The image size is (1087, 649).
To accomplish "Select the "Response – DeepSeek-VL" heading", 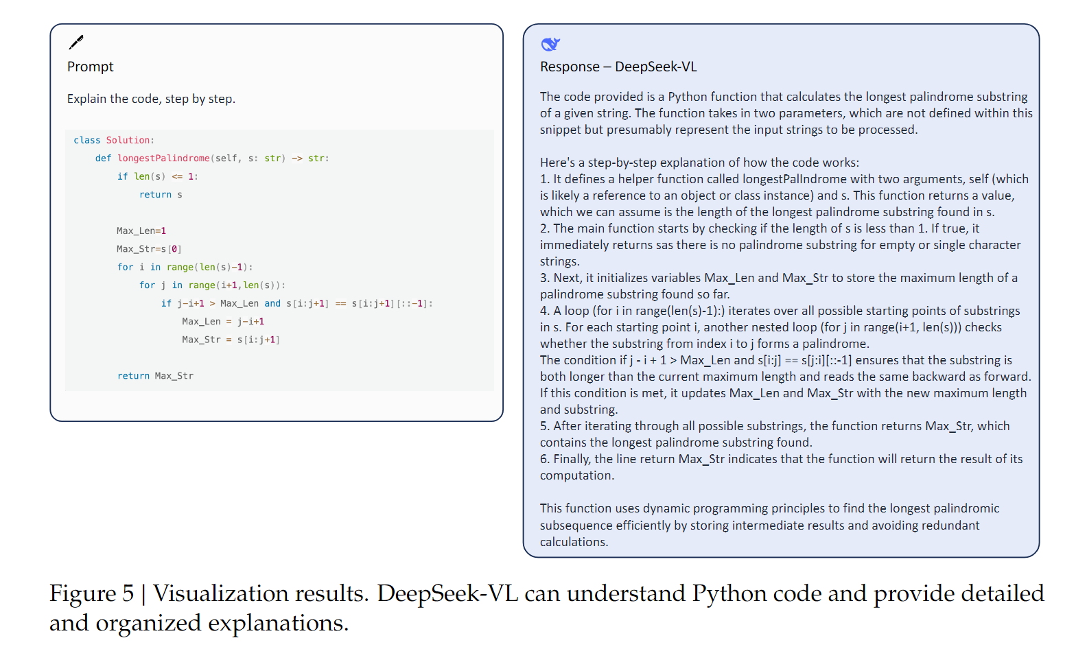I will point(618,67).
